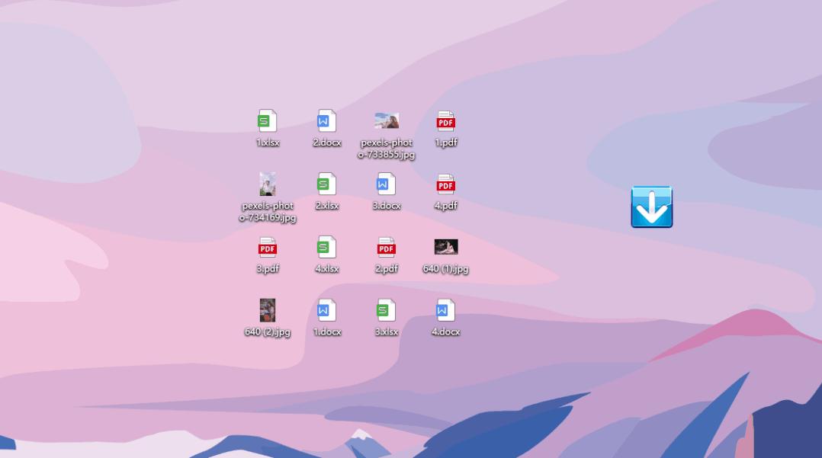
Task: Click the filename label of 4.docx
Action: [445, 331]
